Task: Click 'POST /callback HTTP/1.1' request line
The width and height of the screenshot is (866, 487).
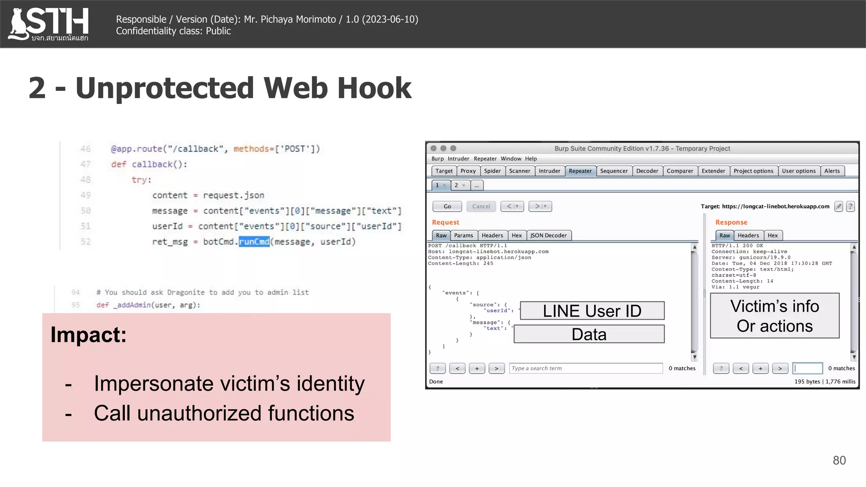Action: coord(467,246)
